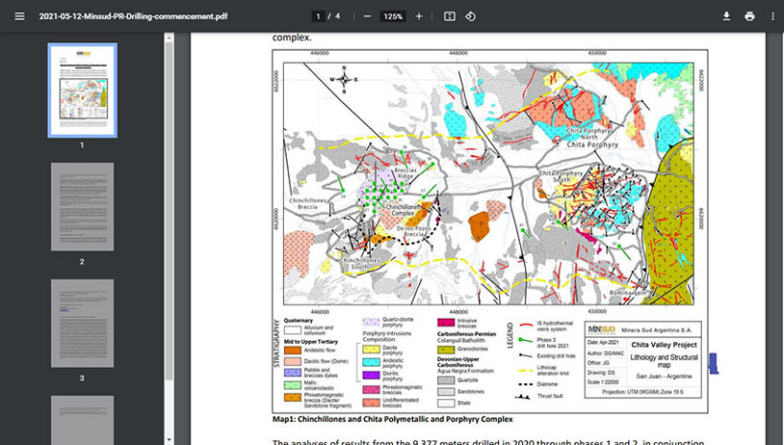Open page 2 thumbnail in sidebar

pos(82,206)
